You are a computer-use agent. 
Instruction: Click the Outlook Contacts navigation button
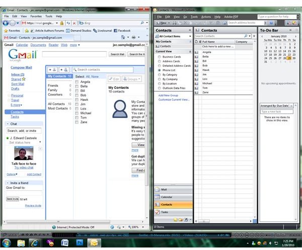coord(173,204)
